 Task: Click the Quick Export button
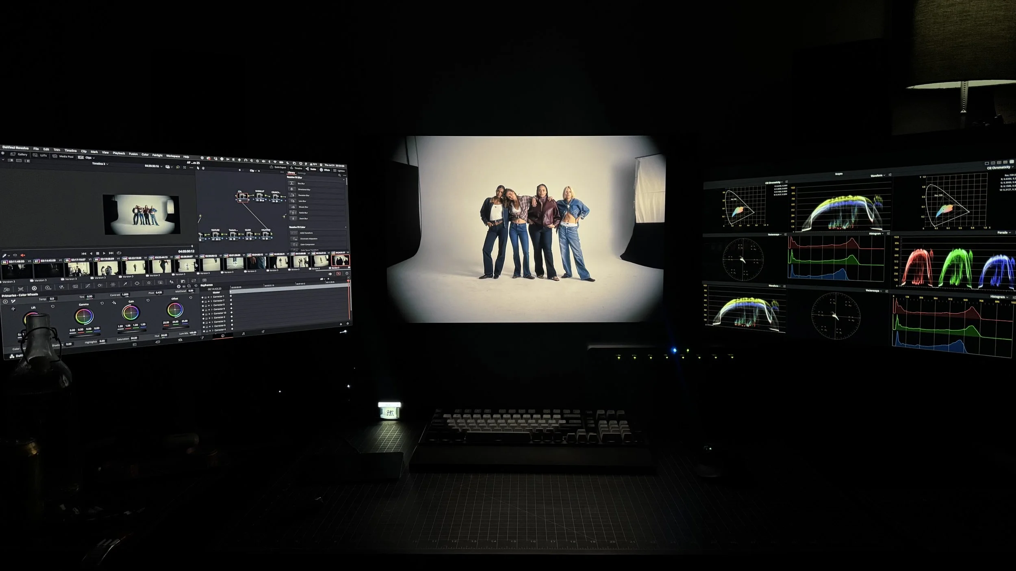(x=278, y=167)
